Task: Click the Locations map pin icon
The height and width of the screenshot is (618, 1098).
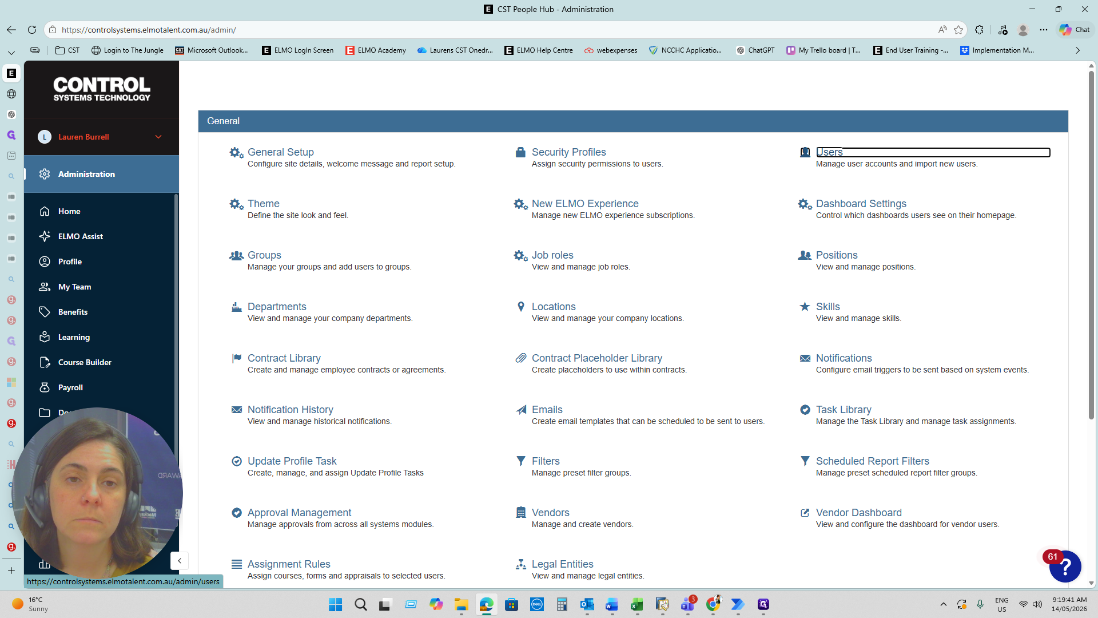Action: click(520, 307)
